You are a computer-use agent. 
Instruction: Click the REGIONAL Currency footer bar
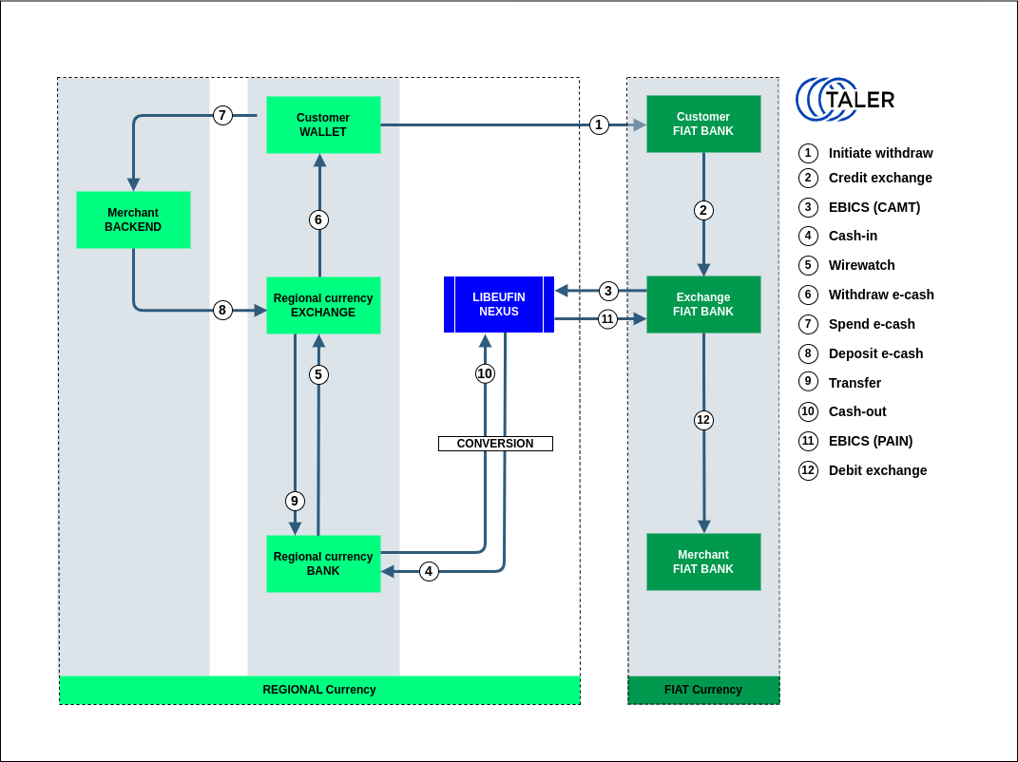click(319, 690)
